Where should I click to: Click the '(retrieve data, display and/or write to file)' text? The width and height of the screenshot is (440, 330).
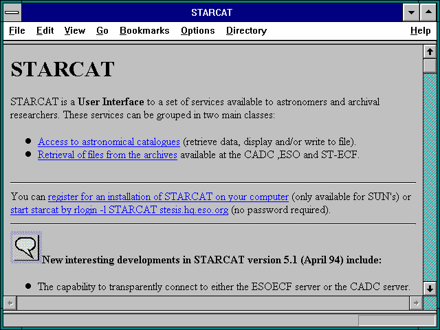coord(269,142)
